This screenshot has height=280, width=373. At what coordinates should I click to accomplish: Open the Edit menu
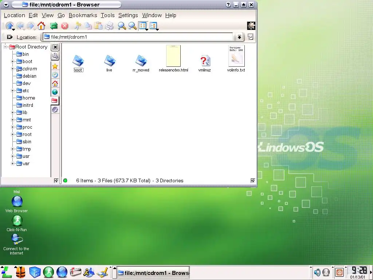click(33, 15)
